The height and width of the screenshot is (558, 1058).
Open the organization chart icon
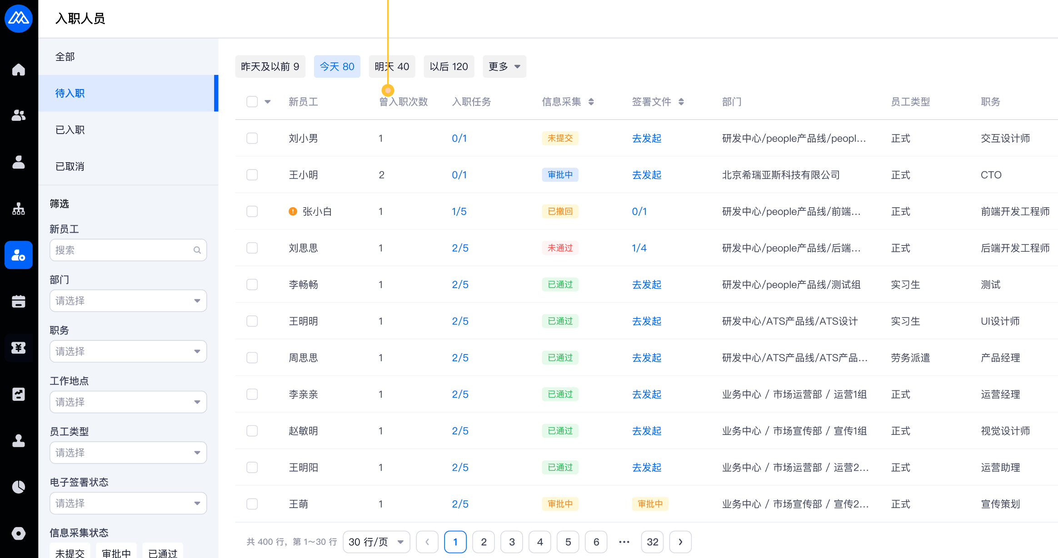coord(19,209)
